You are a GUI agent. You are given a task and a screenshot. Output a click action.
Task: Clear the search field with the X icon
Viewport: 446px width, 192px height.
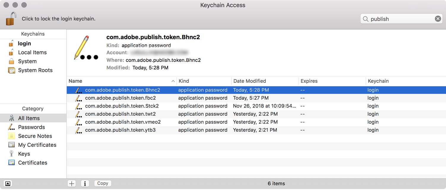(x=438, y=19)
